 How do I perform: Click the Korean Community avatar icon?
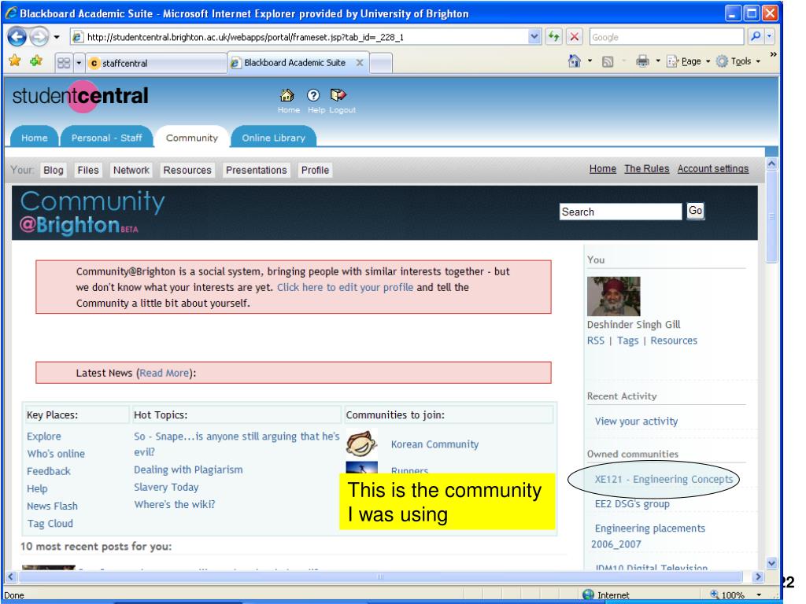click(361, 444)
